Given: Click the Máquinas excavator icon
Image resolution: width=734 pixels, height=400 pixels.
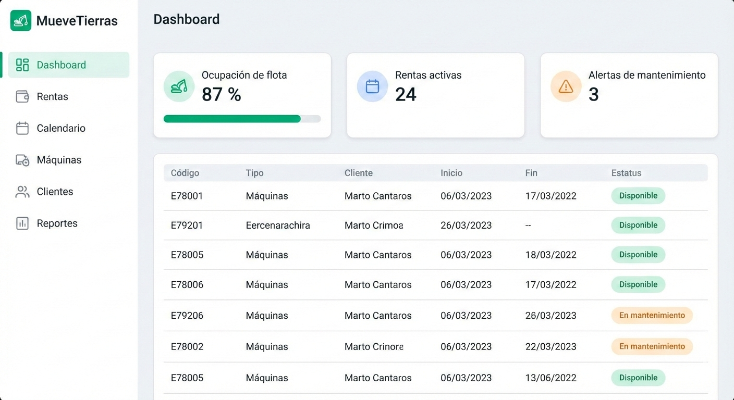Looking at the screenshot, I should click(21, 160).
